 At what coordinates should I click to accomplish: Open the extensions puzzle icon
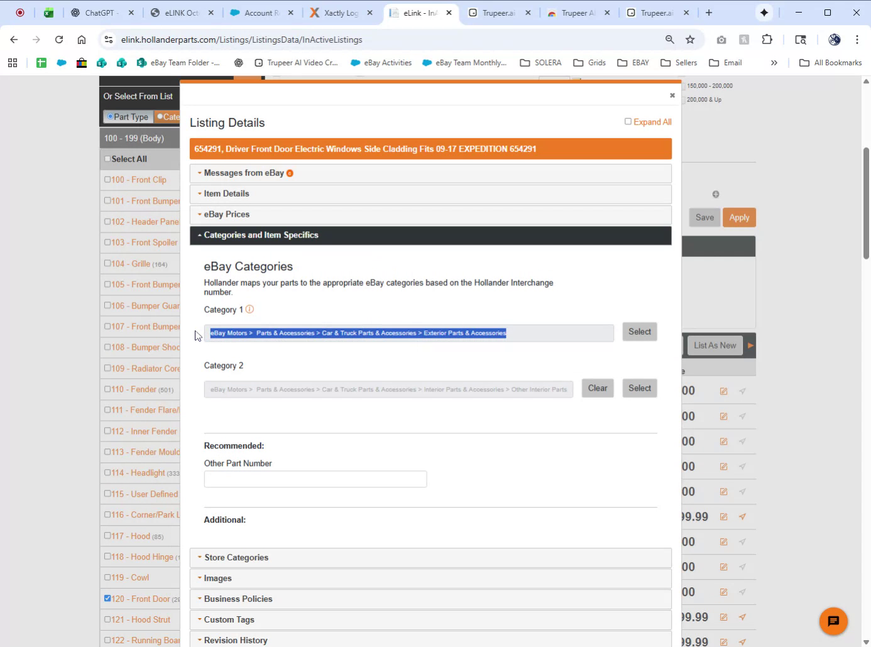click(767, 40)
